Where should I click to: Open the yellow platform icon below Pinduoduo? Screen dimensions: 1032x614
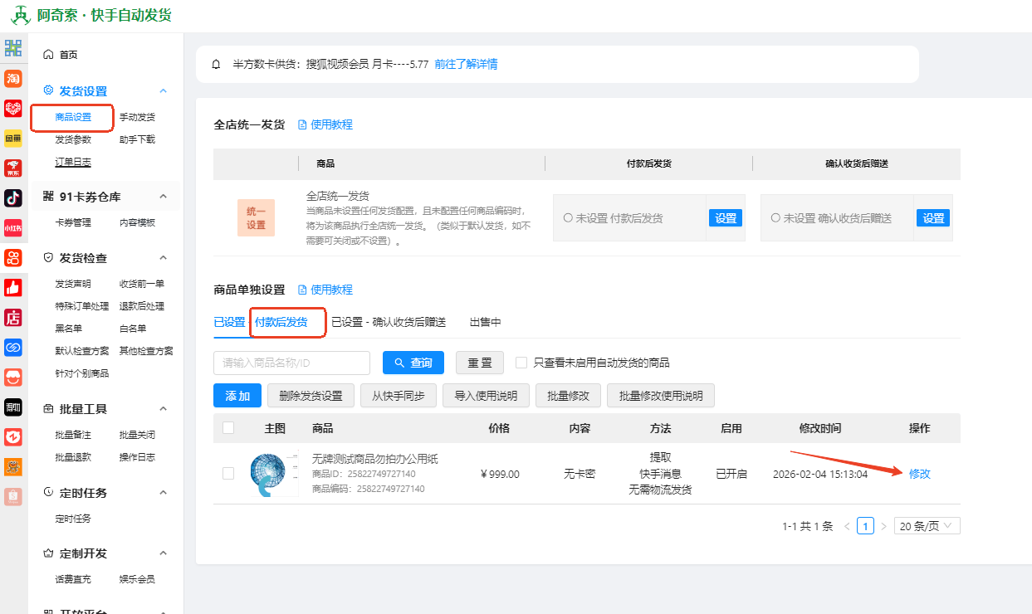click(13, 138)
